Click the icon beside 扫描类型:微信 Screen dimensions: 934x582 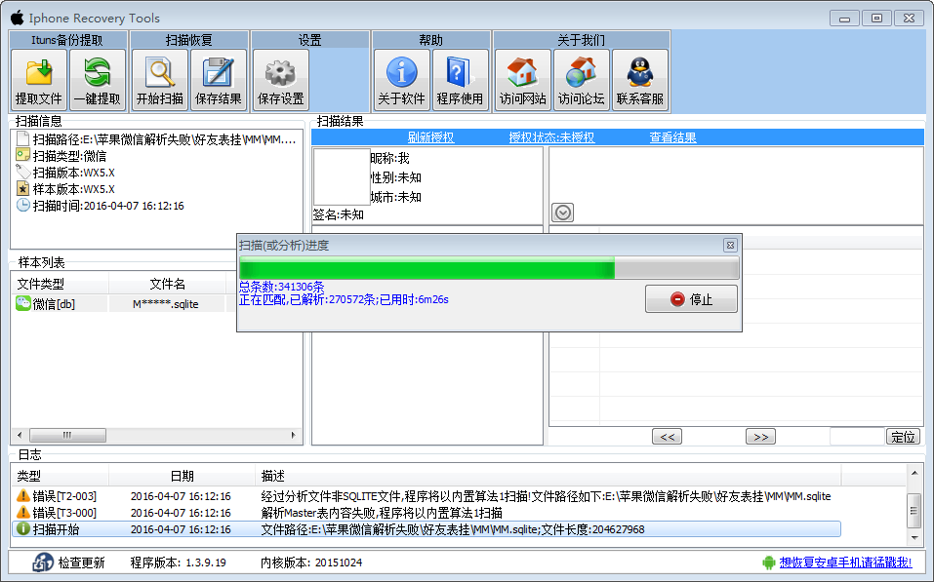pyautogui.click(x=22, y=155)
